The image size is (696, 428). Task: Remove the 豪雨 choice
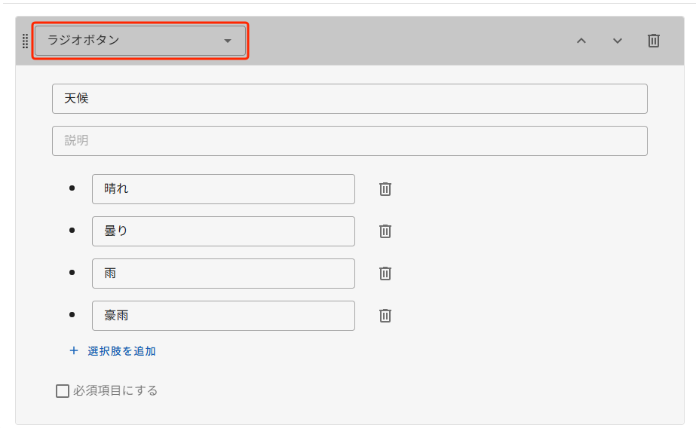click(x=385, y=315)
